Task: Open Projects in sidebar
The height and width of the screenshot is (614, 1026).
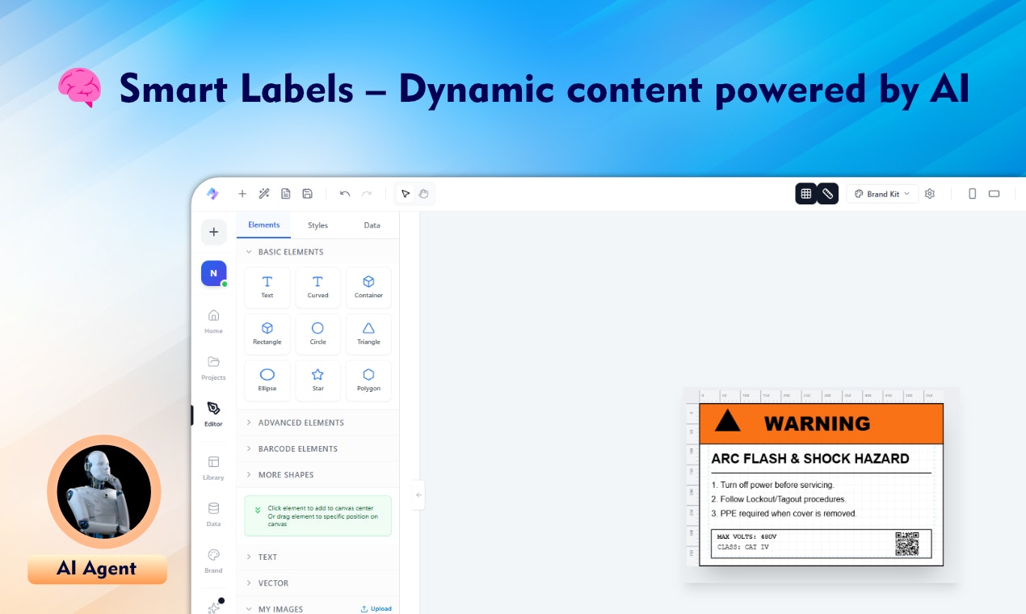Action: point(213,367)
